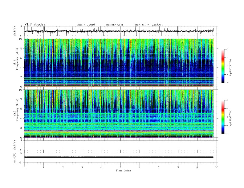Click the ch.1 color bar "-7" label

click(227, 83)
